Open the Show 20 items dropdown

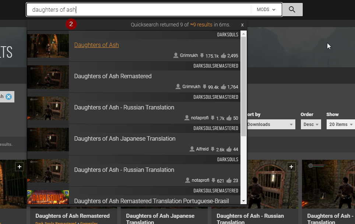click(x=341, y=124)
